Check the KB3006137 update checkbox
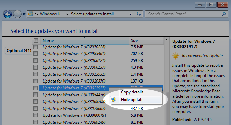Screen dimensions: 231x125 coord(35,67)
